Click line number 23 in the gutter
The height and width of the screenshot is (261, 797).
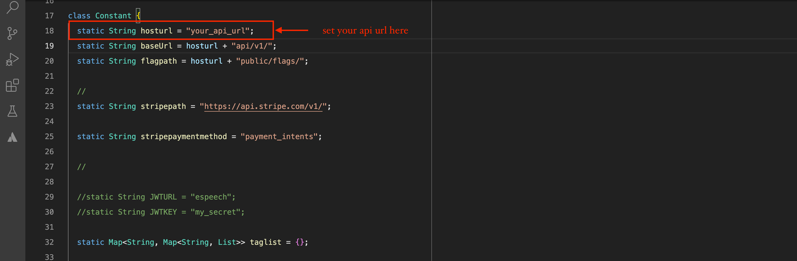tap(49, 107)
